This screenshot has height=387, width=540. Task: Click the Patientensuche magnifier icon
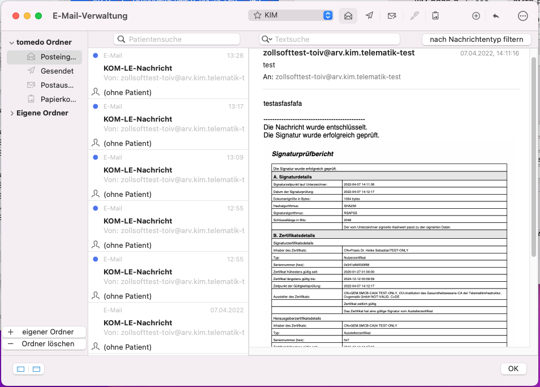click(121, 39)
